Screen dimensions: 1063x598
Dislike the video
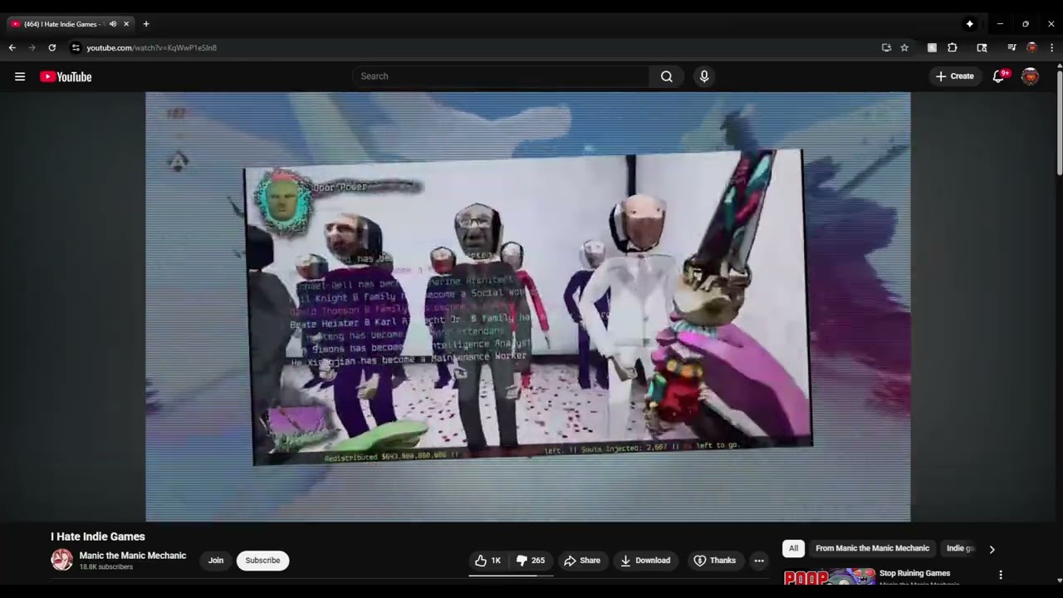531,561
